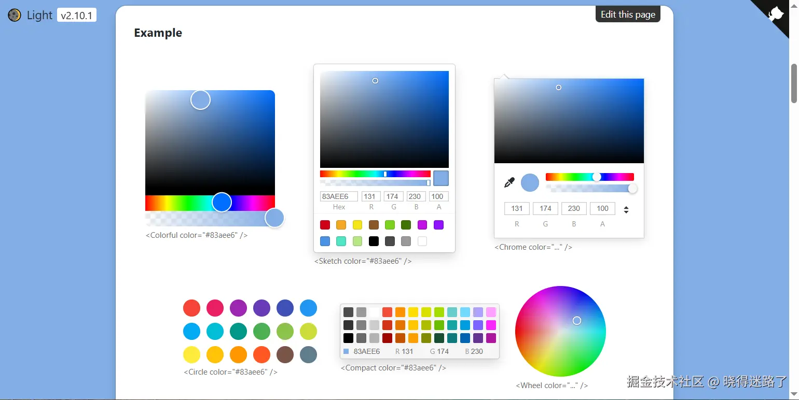Select the brown swatch in Sketch presets
799x400 pixels.
point(374,225)
